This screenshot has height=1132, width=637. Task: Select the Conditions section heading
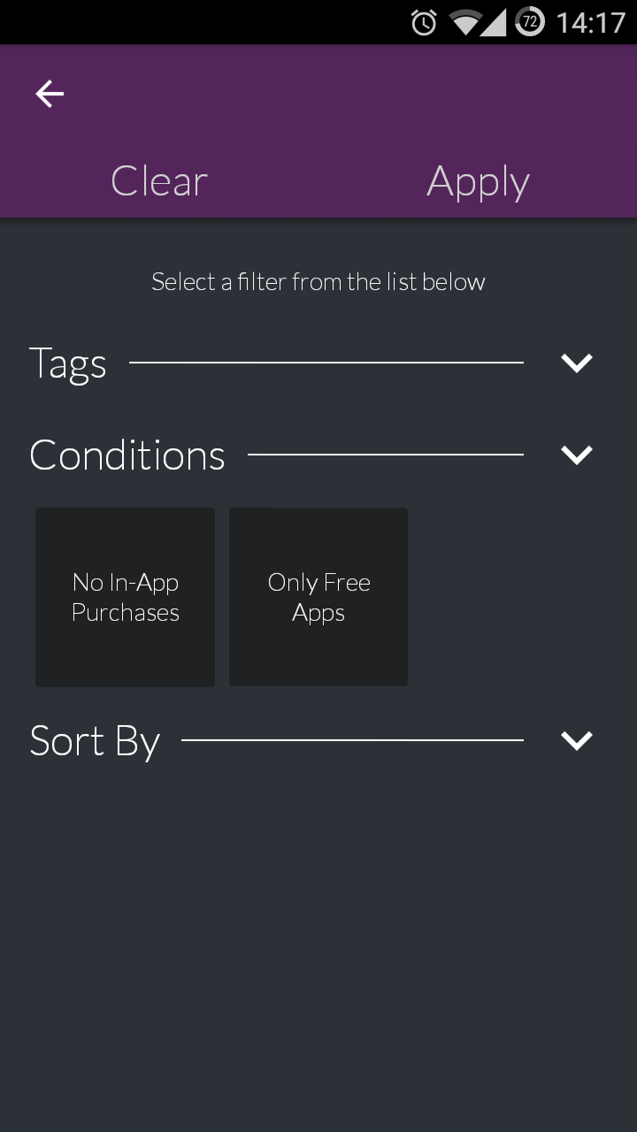[x=127, y=455]
